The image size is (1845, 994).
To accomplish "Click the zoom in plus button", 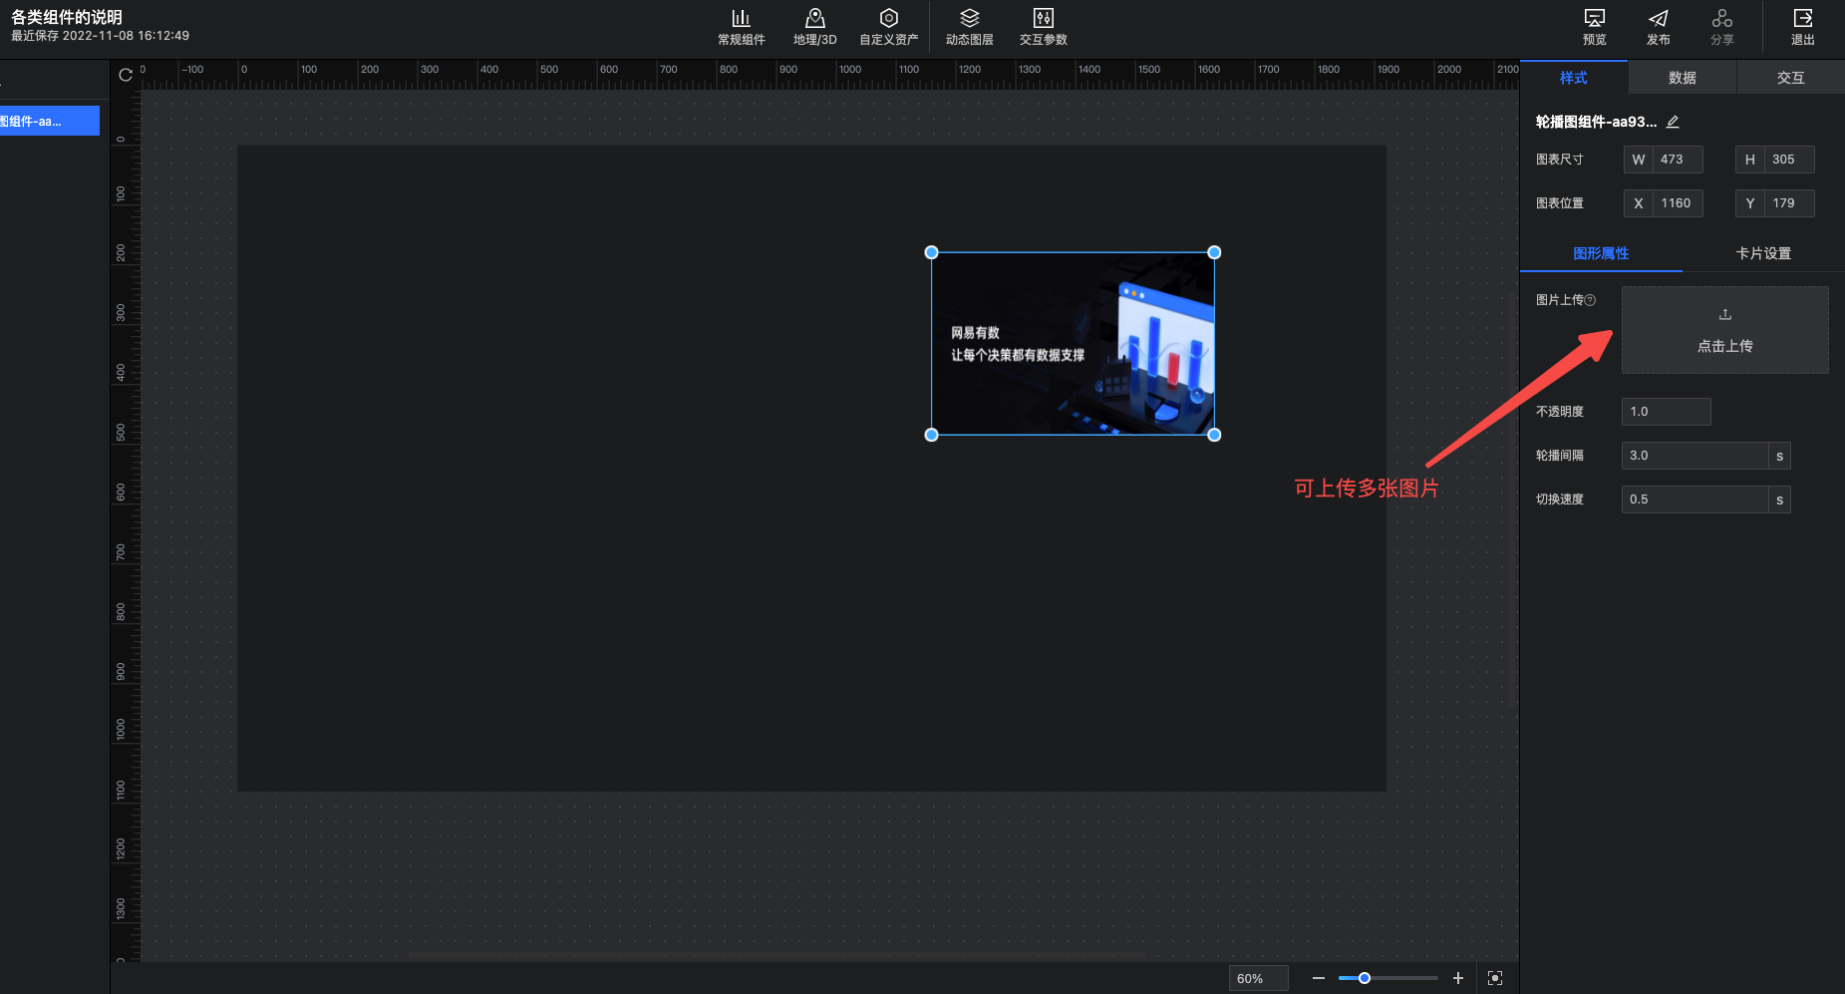I will click(1457, 978).
